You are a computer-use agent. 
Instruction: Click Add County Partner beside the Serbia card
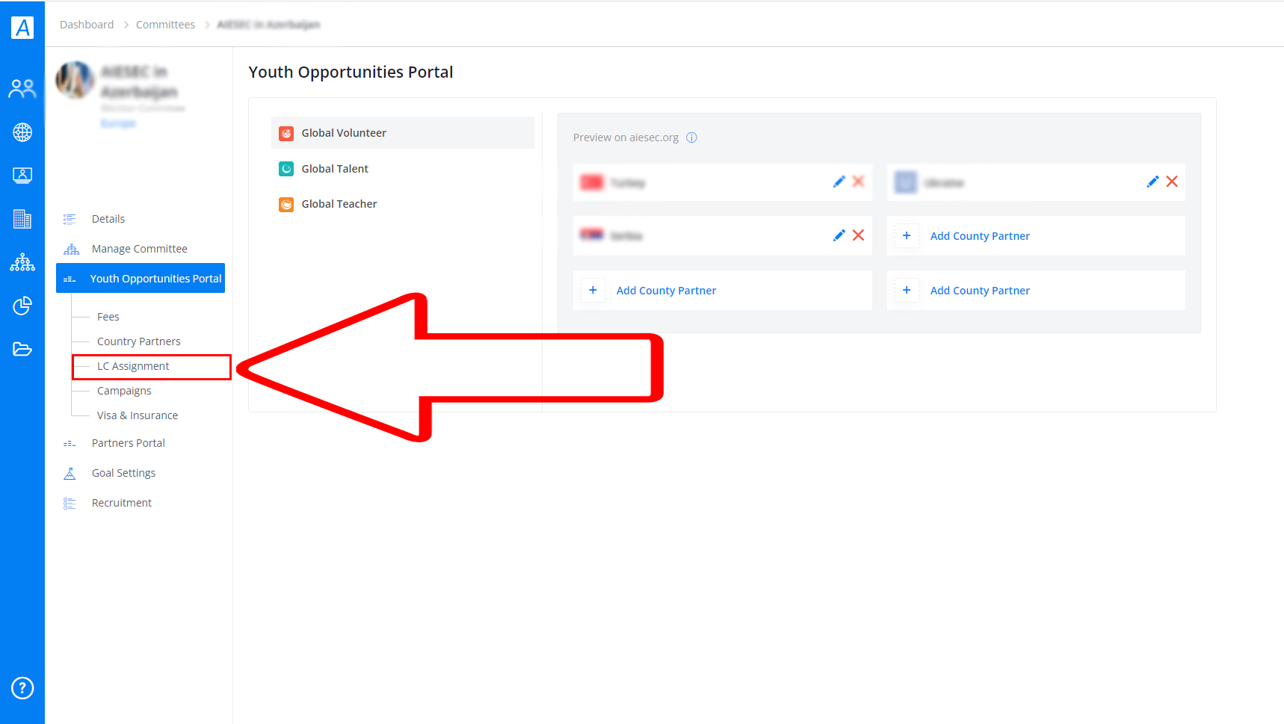[1036, 236]
